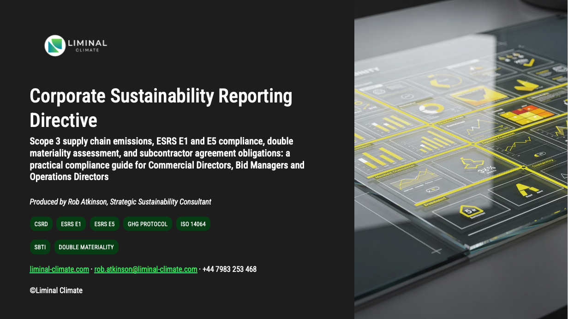
Task: Click the ©Liminal Climate copyright text
Action: pos(56,290)
